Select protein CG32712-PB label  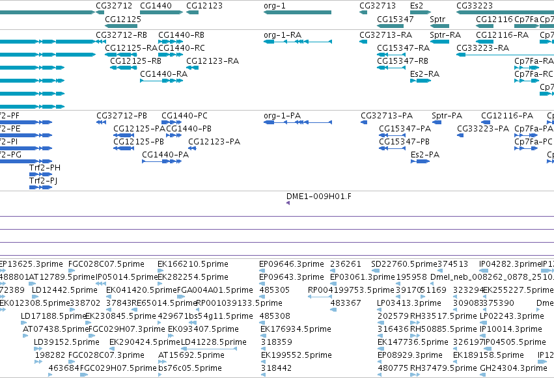pos(122,116)
